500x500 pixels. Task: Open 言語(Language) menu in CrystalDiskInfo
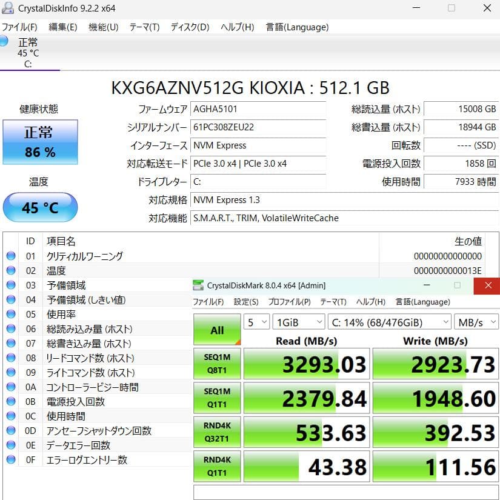tap(297, 27)
